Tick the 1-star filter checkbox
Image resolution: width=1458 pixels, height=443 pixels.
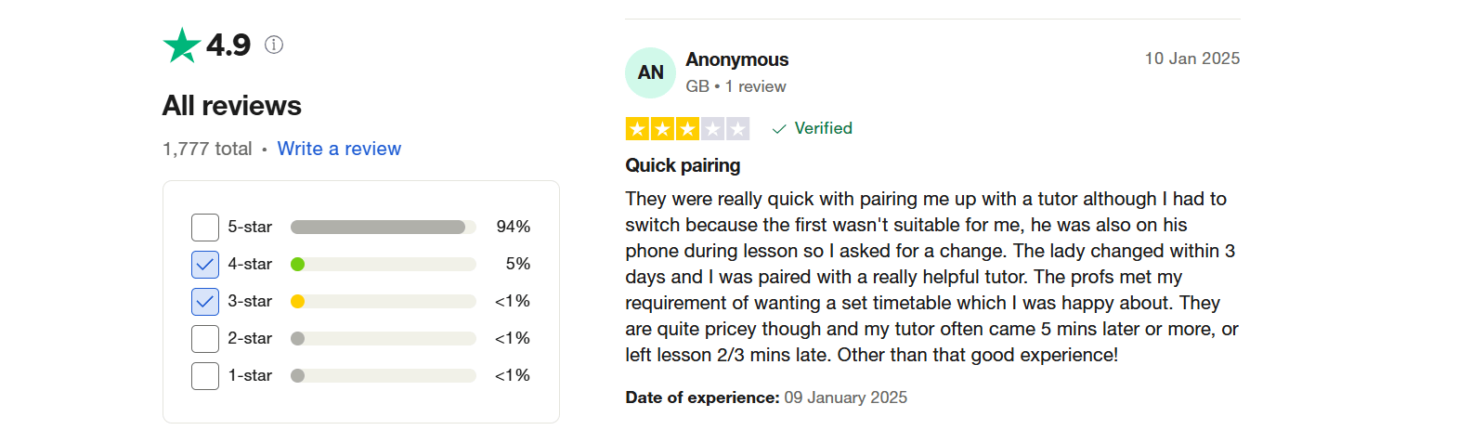coord(205,375)
